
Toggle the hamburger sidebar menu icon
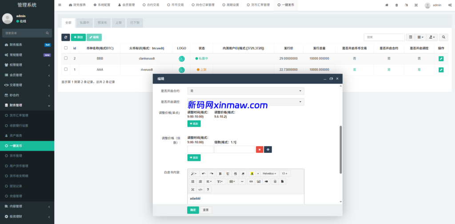point(60,5)
